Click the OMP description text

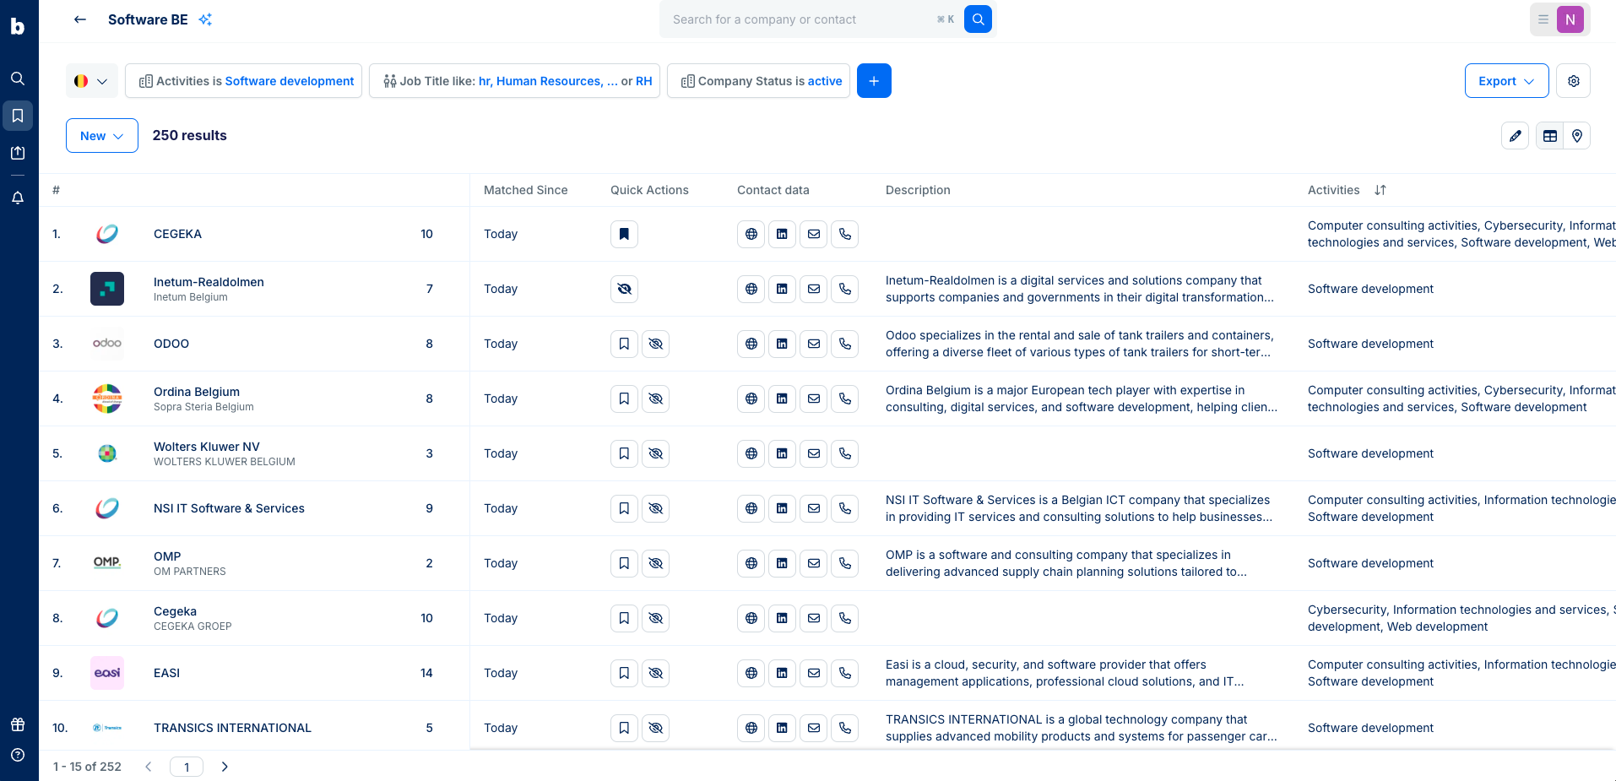coord(1066,563)
